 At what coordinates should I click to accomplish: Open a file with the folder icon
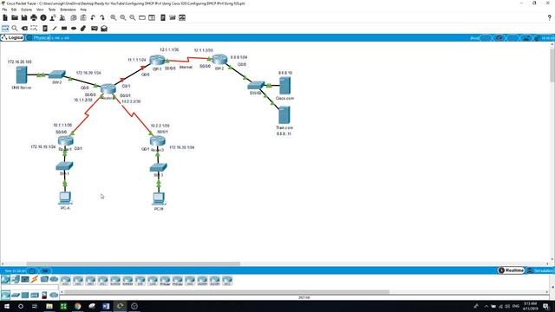(15, 17)
